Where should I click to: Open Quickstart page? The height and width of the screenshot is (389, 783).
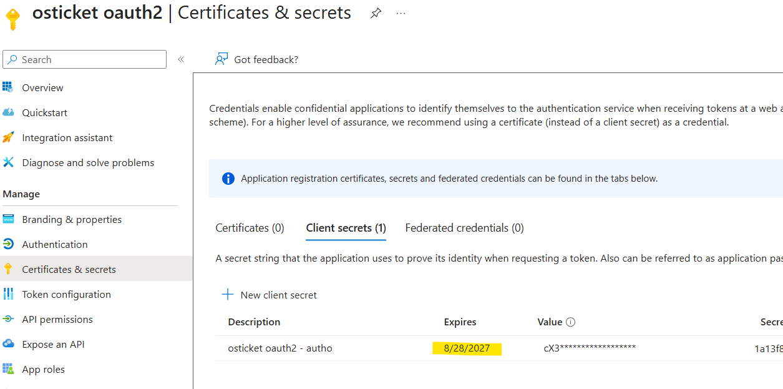[x=44, y=112]
